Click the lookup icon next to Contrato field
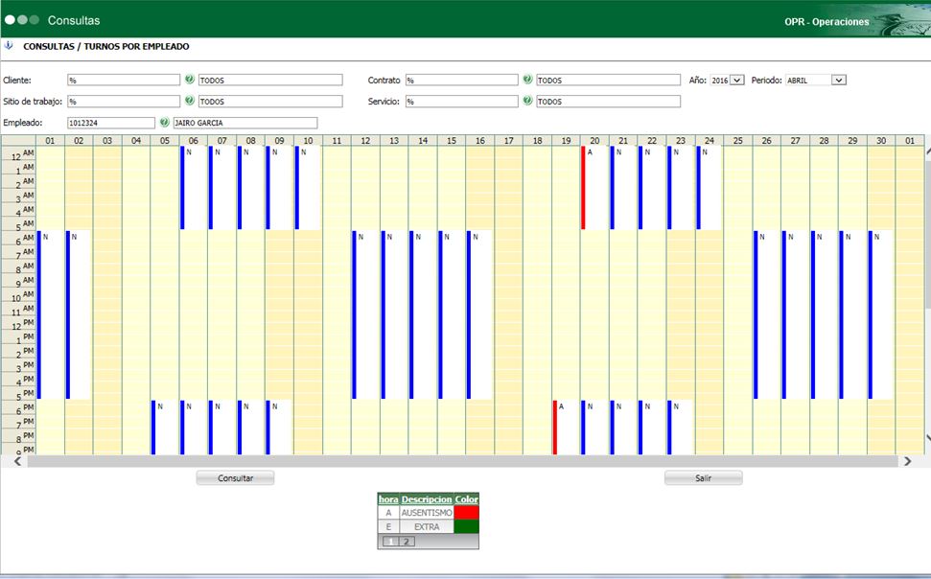The height and width of the screenshot is (579, 931). click(527, 80)
